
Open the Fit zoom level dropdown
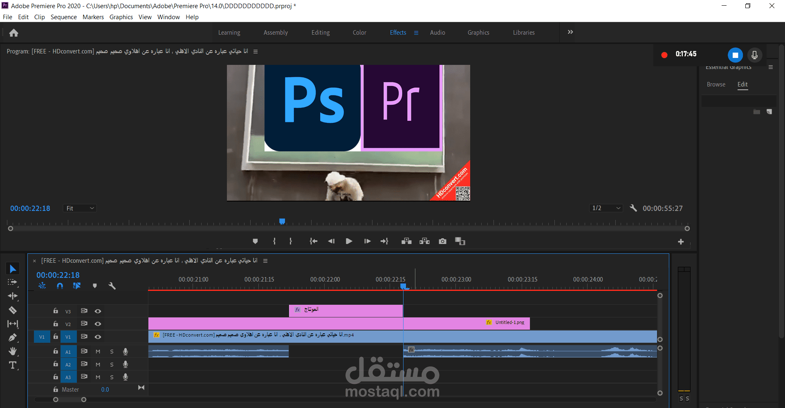80,208
